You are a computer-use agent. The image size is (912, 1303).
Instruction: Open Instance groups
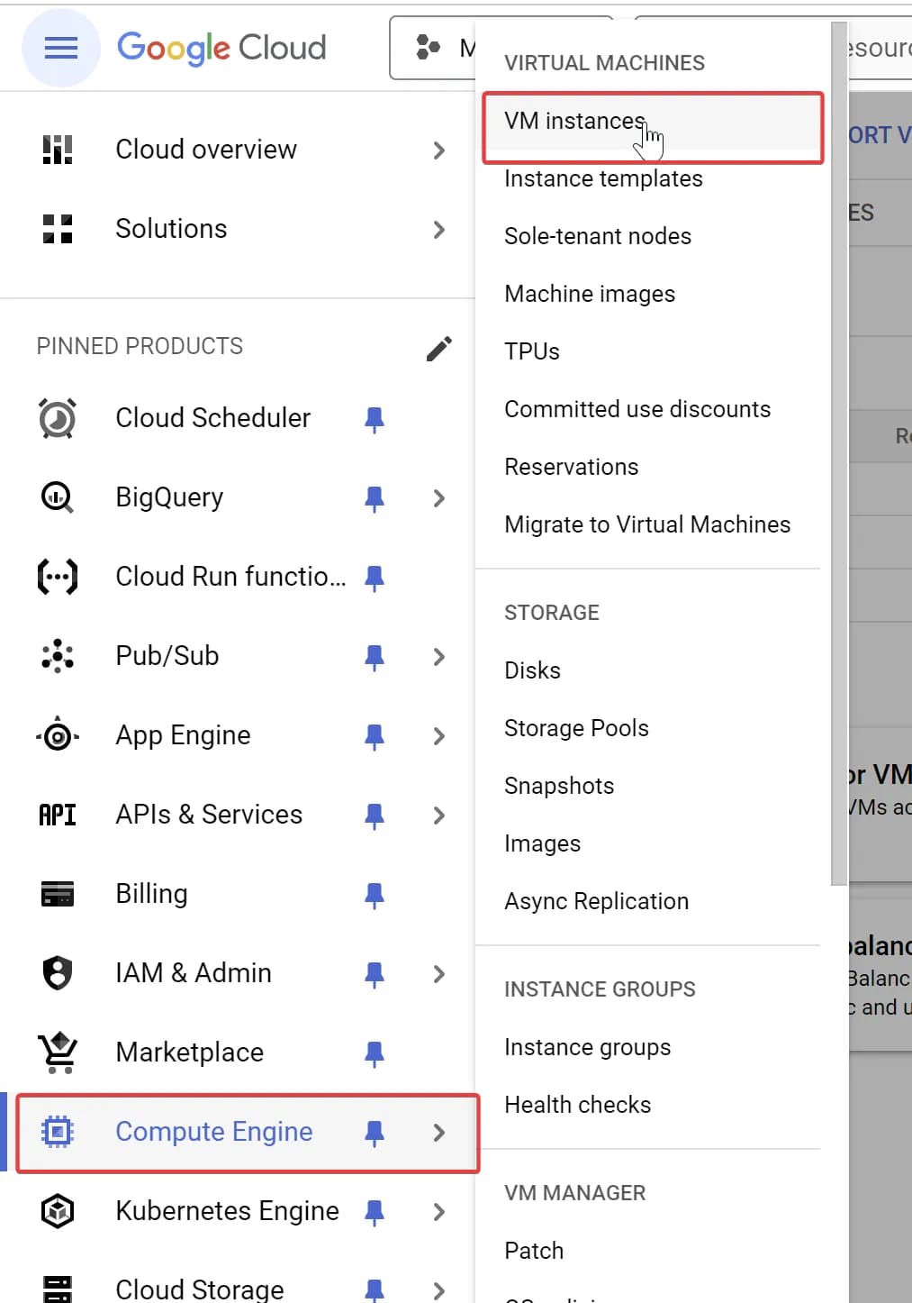pyautogui.click(x=588, y=1047)
